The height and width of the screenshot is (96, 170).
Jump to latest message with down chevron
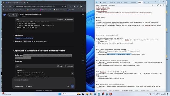coord(73,74)
